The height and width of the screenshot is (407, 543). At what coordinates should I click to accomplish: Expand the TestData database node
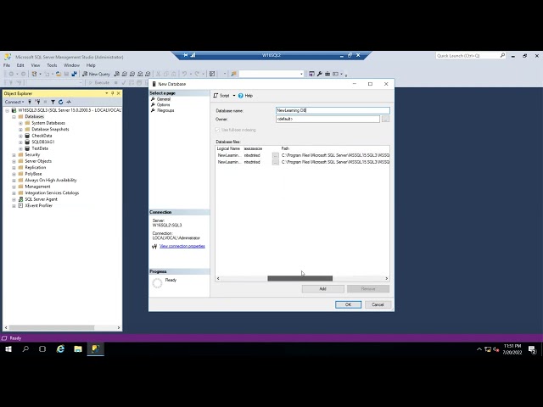pos(20,149)
